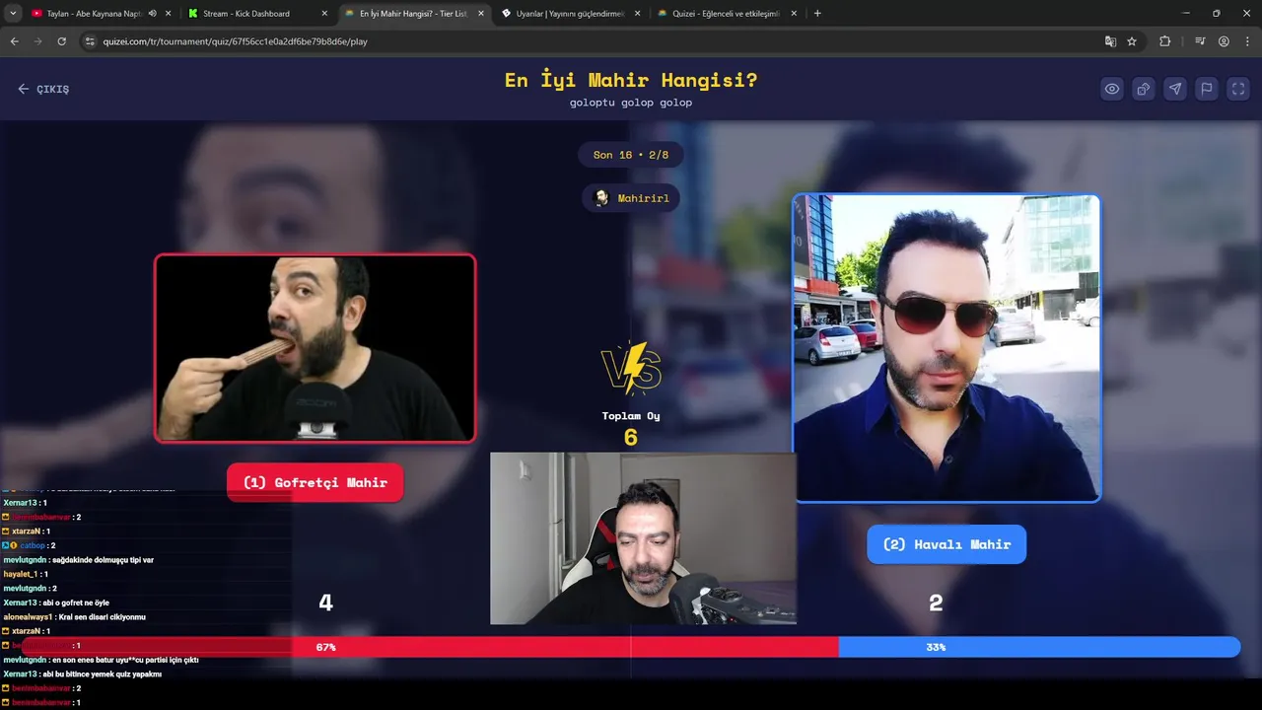View site information icon in address bar
Viewport: 1262px width, 710px height.
coord(90,41)
